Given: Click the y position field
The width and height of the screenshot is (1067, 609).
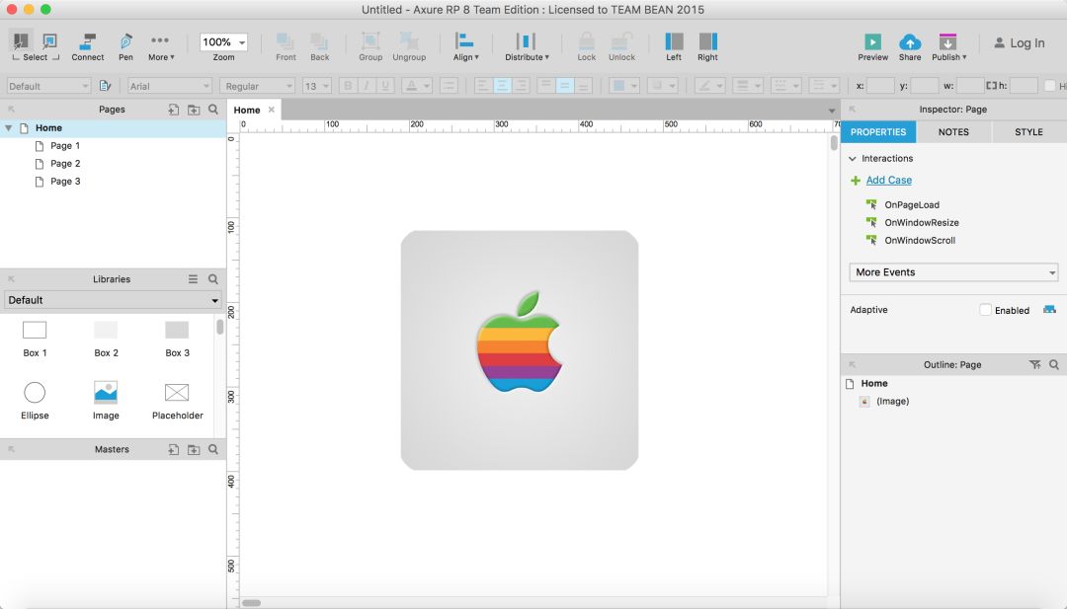Looking at the screenshot, I should coord(924,86).
